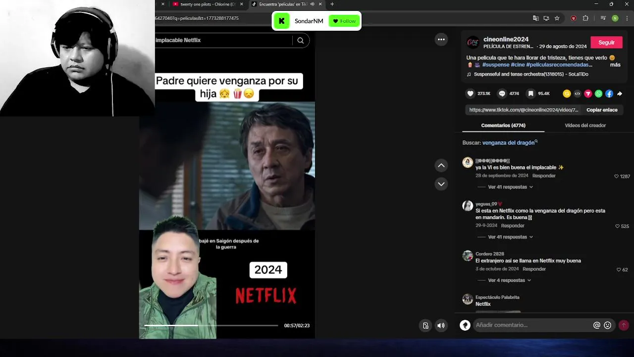Reply to yeguas_09 comment
The width and height of the screenshot is (634, 357).
pyautogui.click(x=513, y=226)
